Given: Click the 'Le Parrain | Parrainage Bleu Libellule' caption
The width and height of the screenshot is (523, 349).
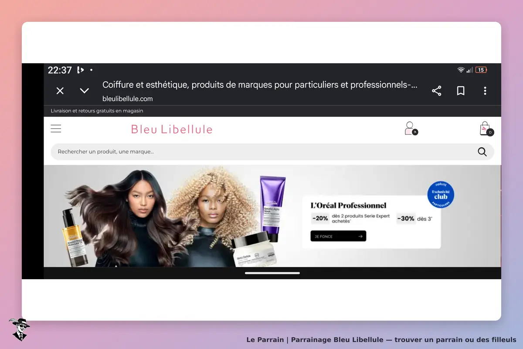Looking at the screenshot, I should (x=381, y=339).
